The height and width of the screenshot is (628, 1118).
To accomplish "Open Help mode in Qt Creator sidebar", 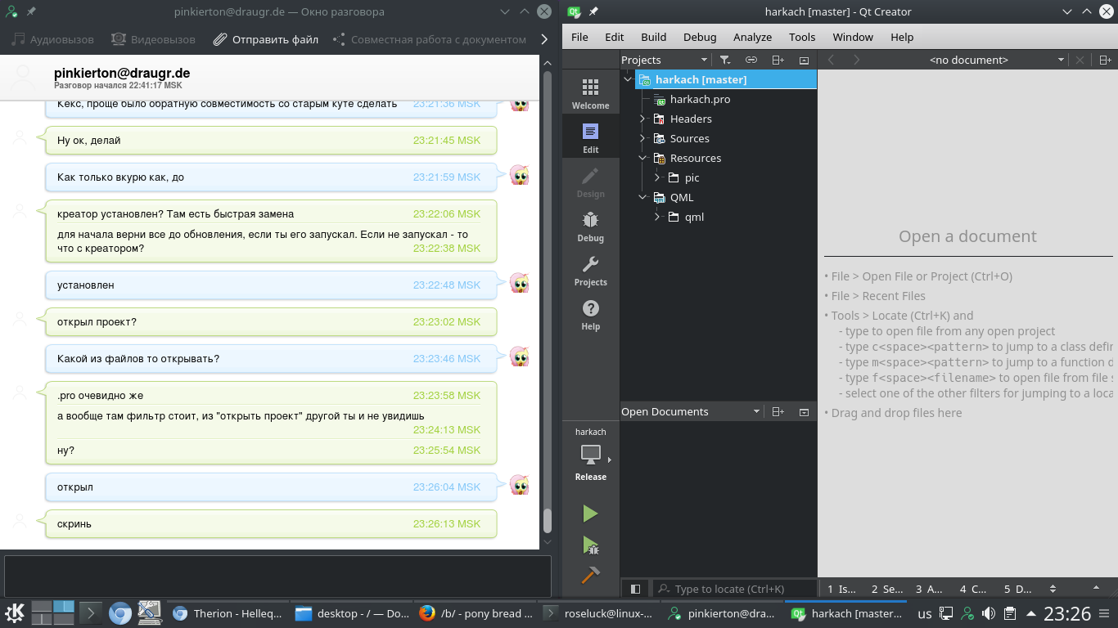I will pyautogui.click(x=590, y=313).
